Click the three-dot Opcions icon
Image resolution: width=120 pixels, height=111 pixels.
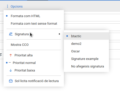(8, 6)
